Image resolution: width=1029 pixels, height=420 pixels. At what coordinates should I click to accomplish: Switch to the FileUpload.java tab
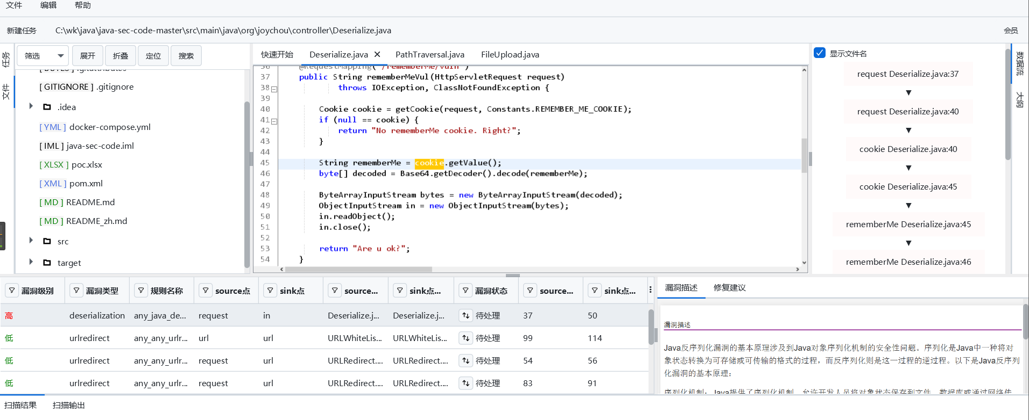(x=510, y=54)
